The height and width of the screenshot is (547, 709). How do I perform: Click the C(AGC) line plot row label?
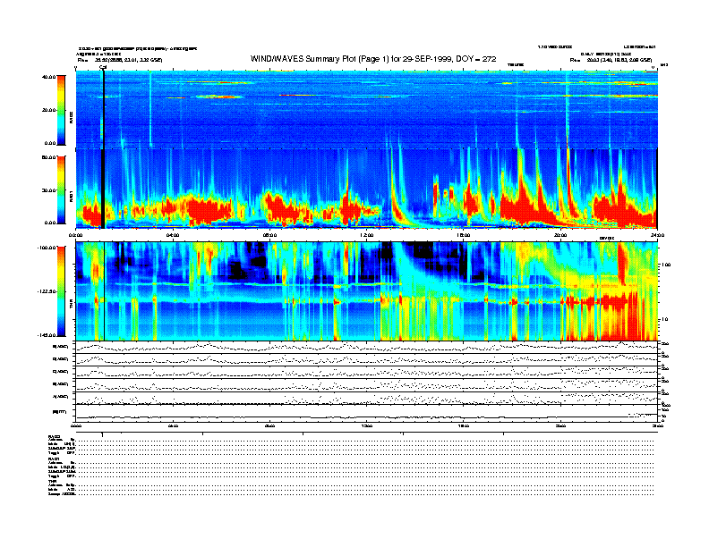coord(61,372)
